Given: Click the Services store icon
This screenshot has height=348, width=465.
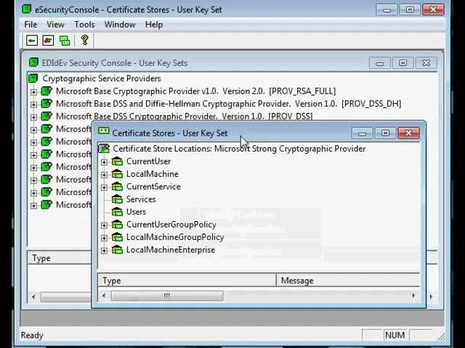Looking at the screenshot, I should [117, 199].
